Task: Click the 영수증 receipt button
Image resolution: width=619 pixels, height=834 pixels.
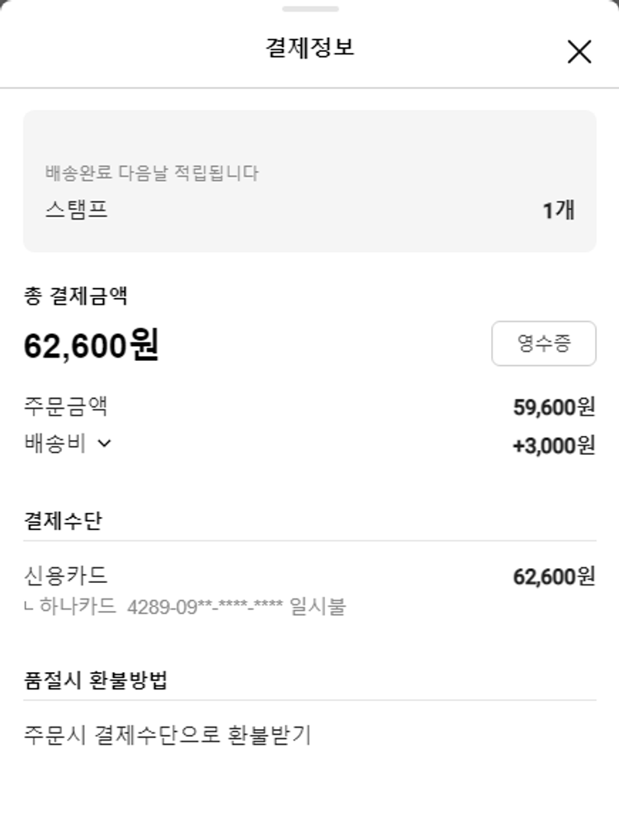Action: (x=544, y=344)
